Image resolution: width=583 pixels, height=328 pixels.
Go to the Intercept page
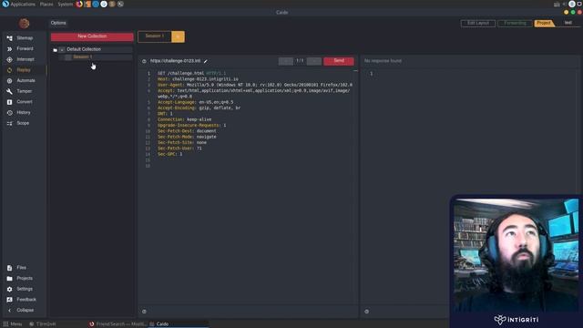[25, 59]
